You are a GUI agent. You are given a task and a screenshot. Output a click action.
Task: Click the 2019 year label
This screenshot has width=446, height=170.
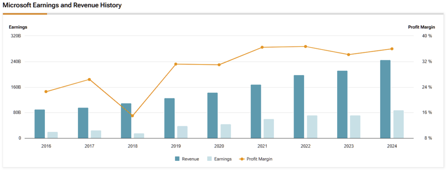176,147
